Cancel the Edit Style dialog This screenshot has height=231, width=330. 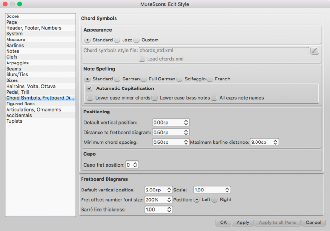[x=313, y=223]
